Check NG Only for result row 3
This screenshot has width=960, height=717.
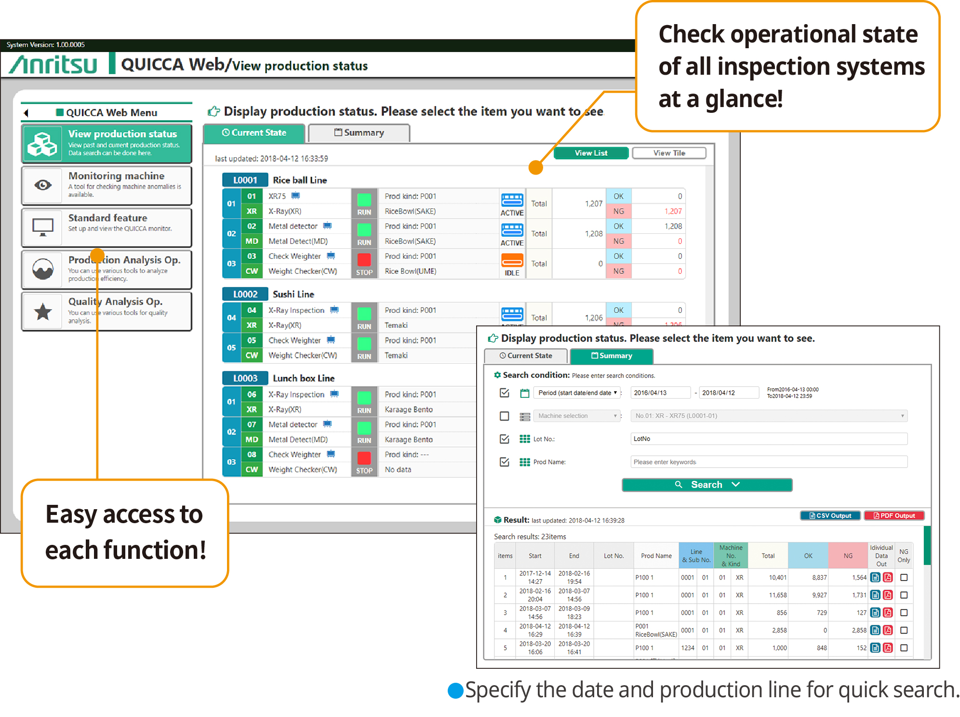pos(904,612)
